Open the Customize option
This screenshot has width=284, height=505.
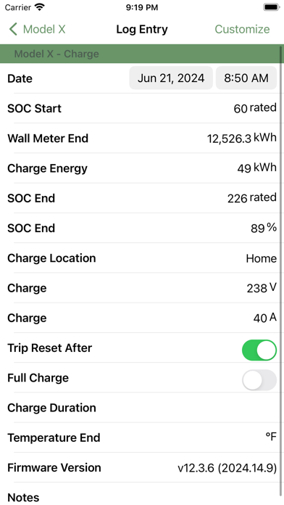pyautogui.click(x=242, y=29)
